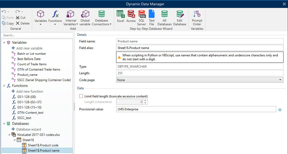Click the Provisional value field

pos(196,109)
